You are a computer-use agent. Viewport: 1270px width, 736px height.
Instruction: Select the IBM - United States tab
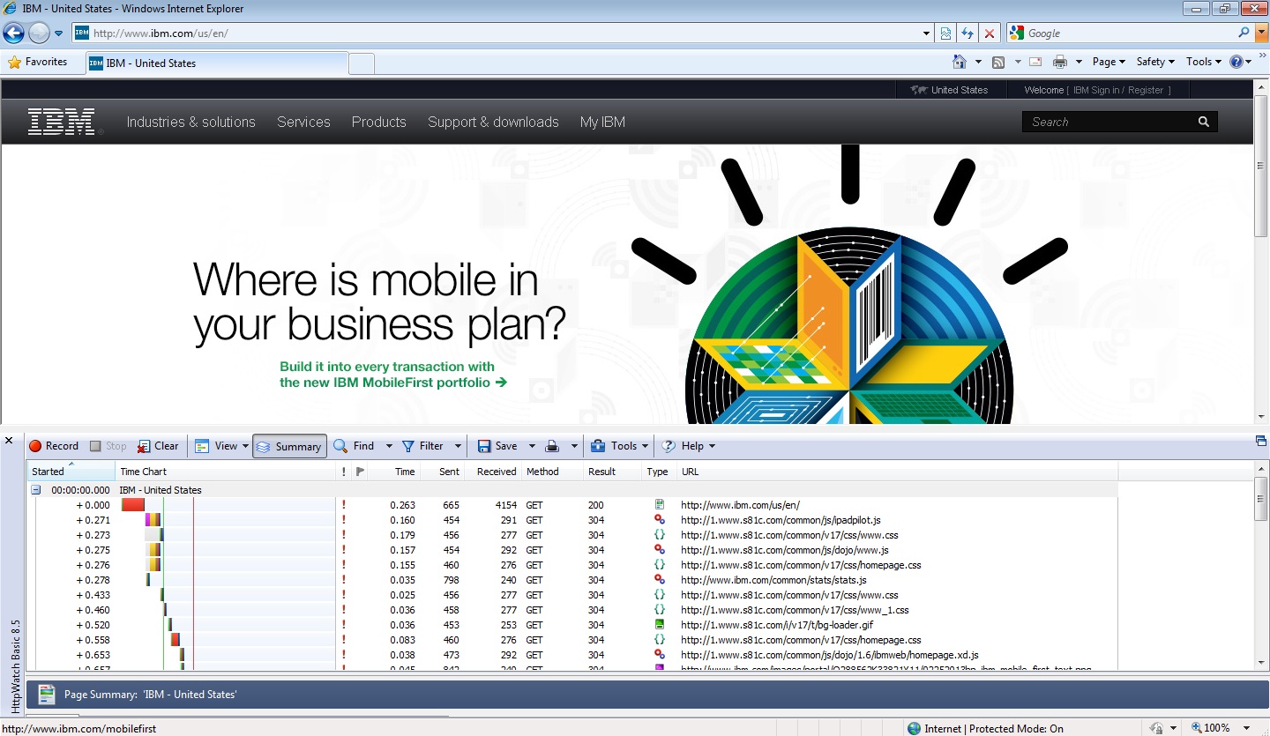click(216, 63)
